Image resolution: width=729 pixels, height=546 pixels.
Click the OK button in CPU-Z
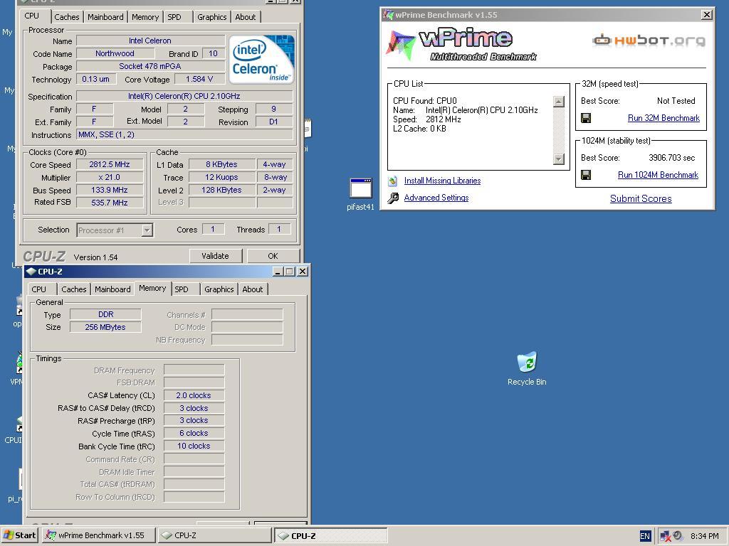coord(273,256)
